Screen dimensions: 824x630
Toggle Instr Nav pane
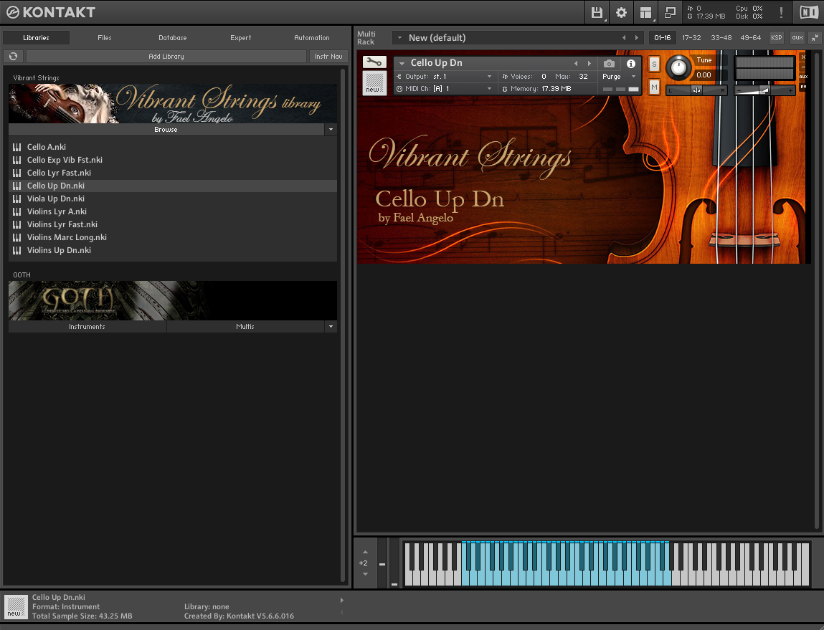click(x=328, y=56)
